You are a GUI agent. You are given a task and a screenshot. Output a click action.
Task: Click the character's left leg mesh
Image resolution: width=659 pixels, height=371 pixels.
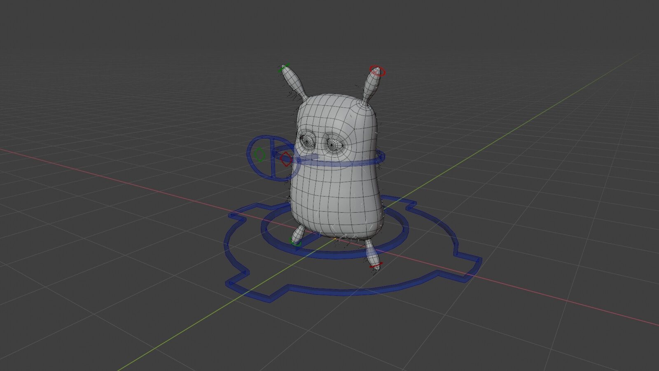297,233
